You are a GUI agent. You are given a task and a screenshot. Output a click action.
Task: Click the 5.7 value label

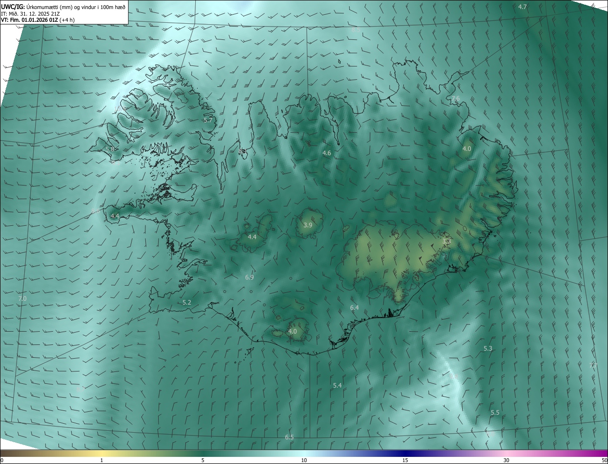point(208,120)
